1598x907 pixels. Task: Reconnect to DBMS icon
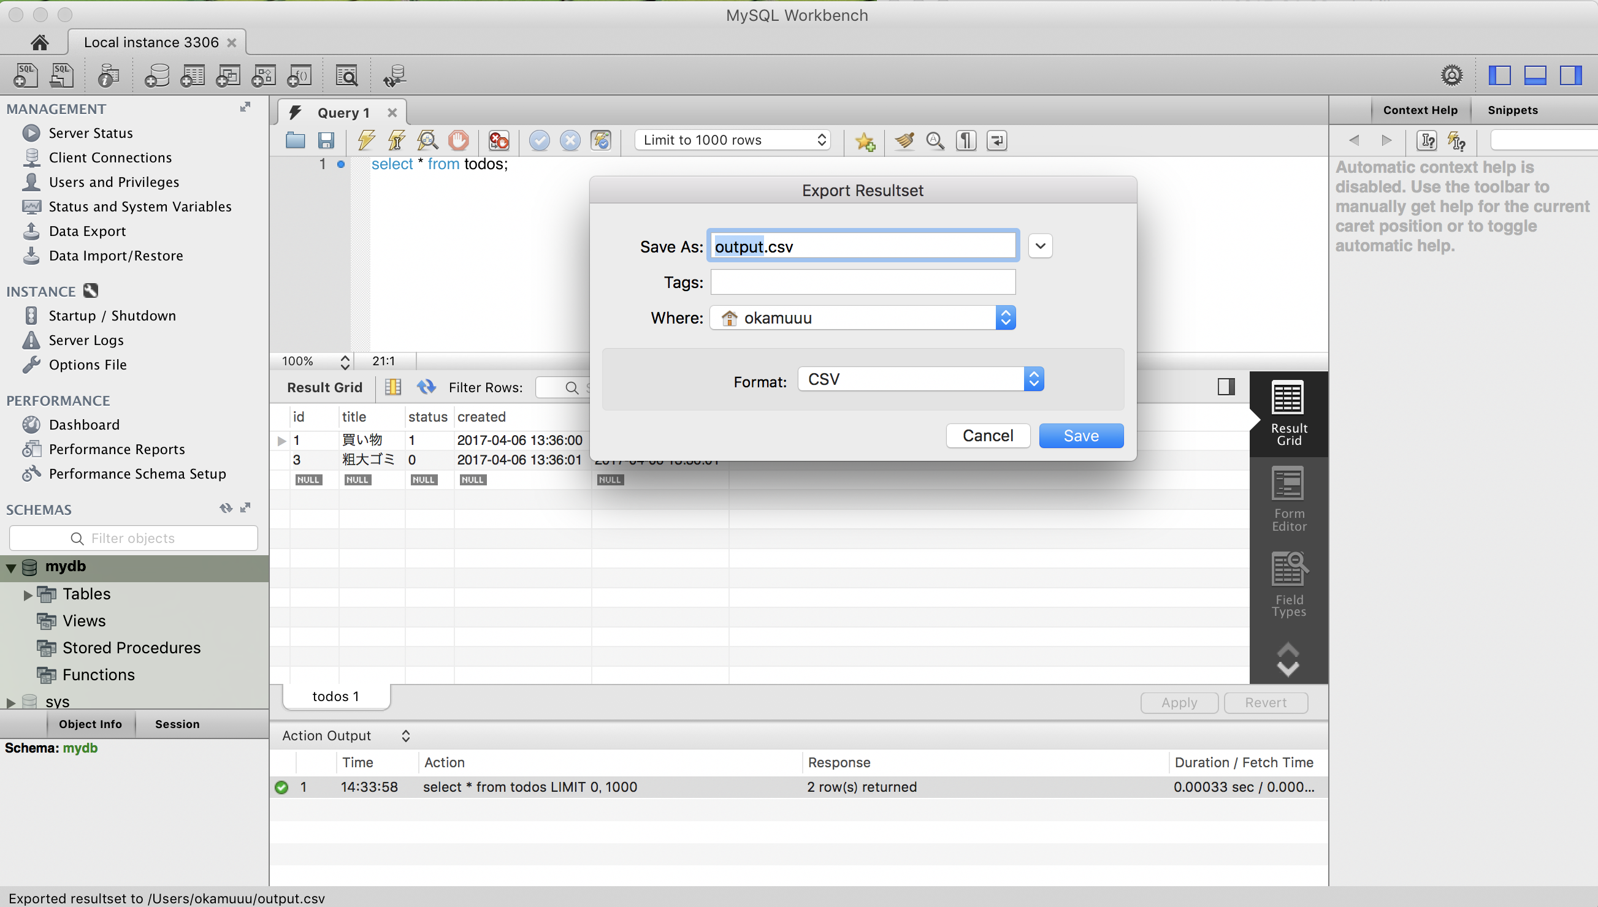coord(394,75)
